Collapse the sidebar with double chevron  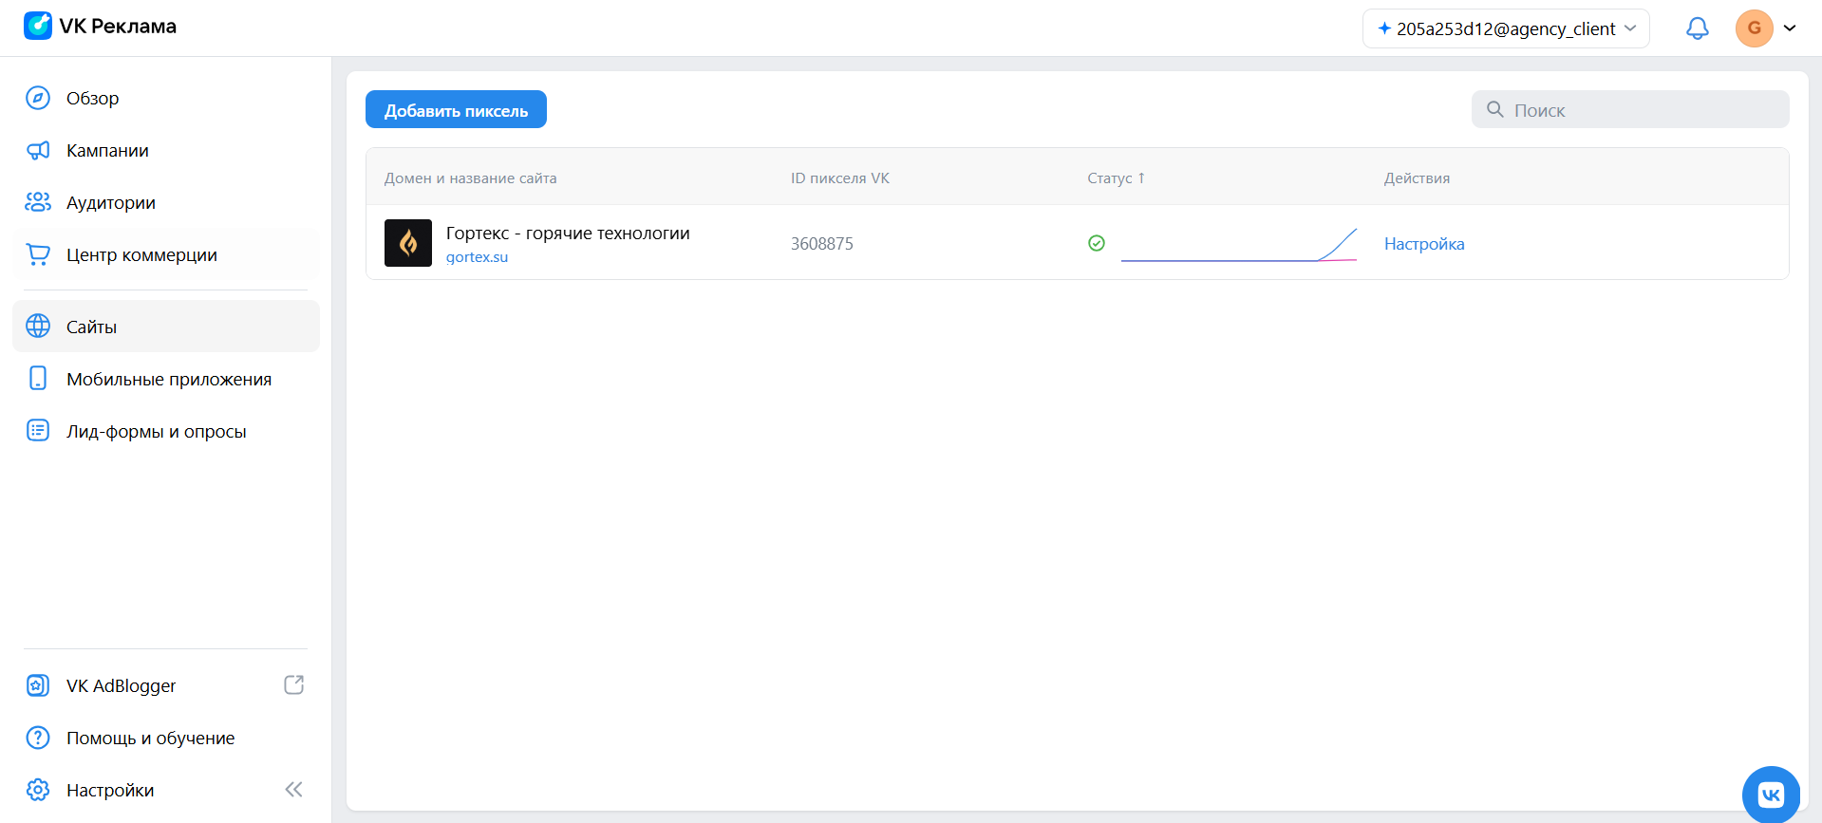tap(294, 790)
